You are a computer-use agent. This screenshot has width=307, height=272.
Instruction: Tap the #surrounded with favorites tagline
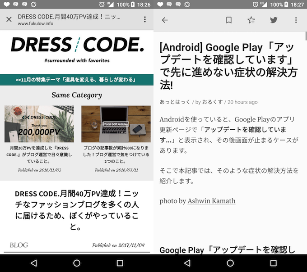point(77,60)
